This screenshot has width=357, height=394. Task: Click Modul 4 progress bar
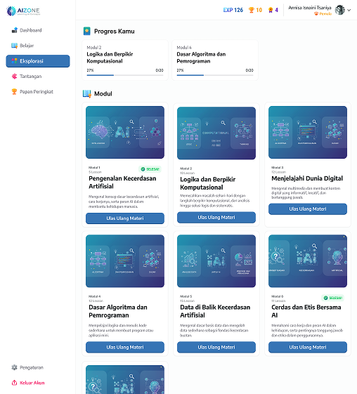coord(215,75)
